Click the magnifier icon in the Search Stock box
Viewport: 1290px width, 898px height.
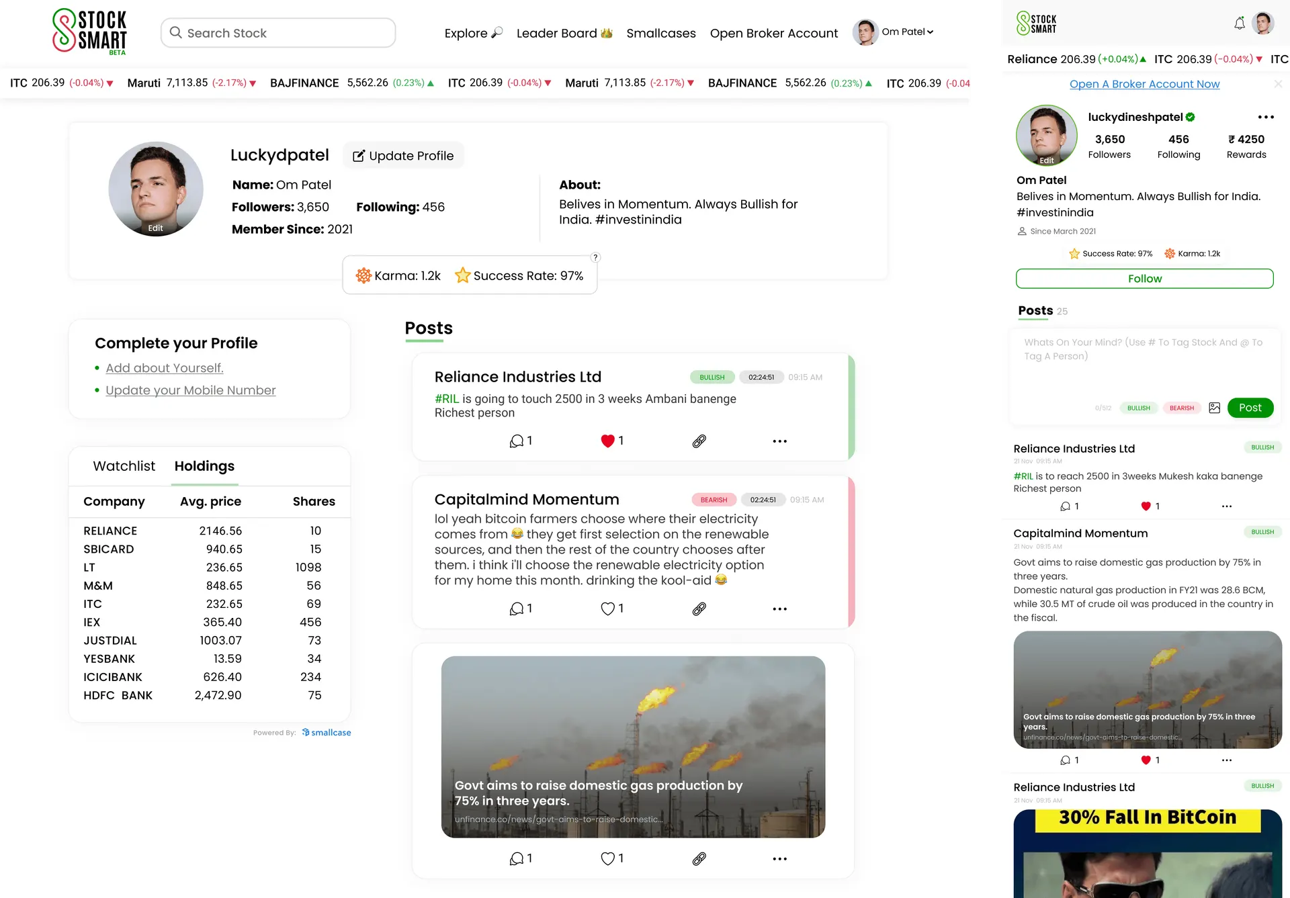175,32
